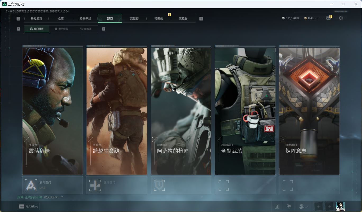Image resolution: width=362 pixels, height=212 pixels.
Task: Click the first plus squad slot
Action: click(x=319, y=206)
